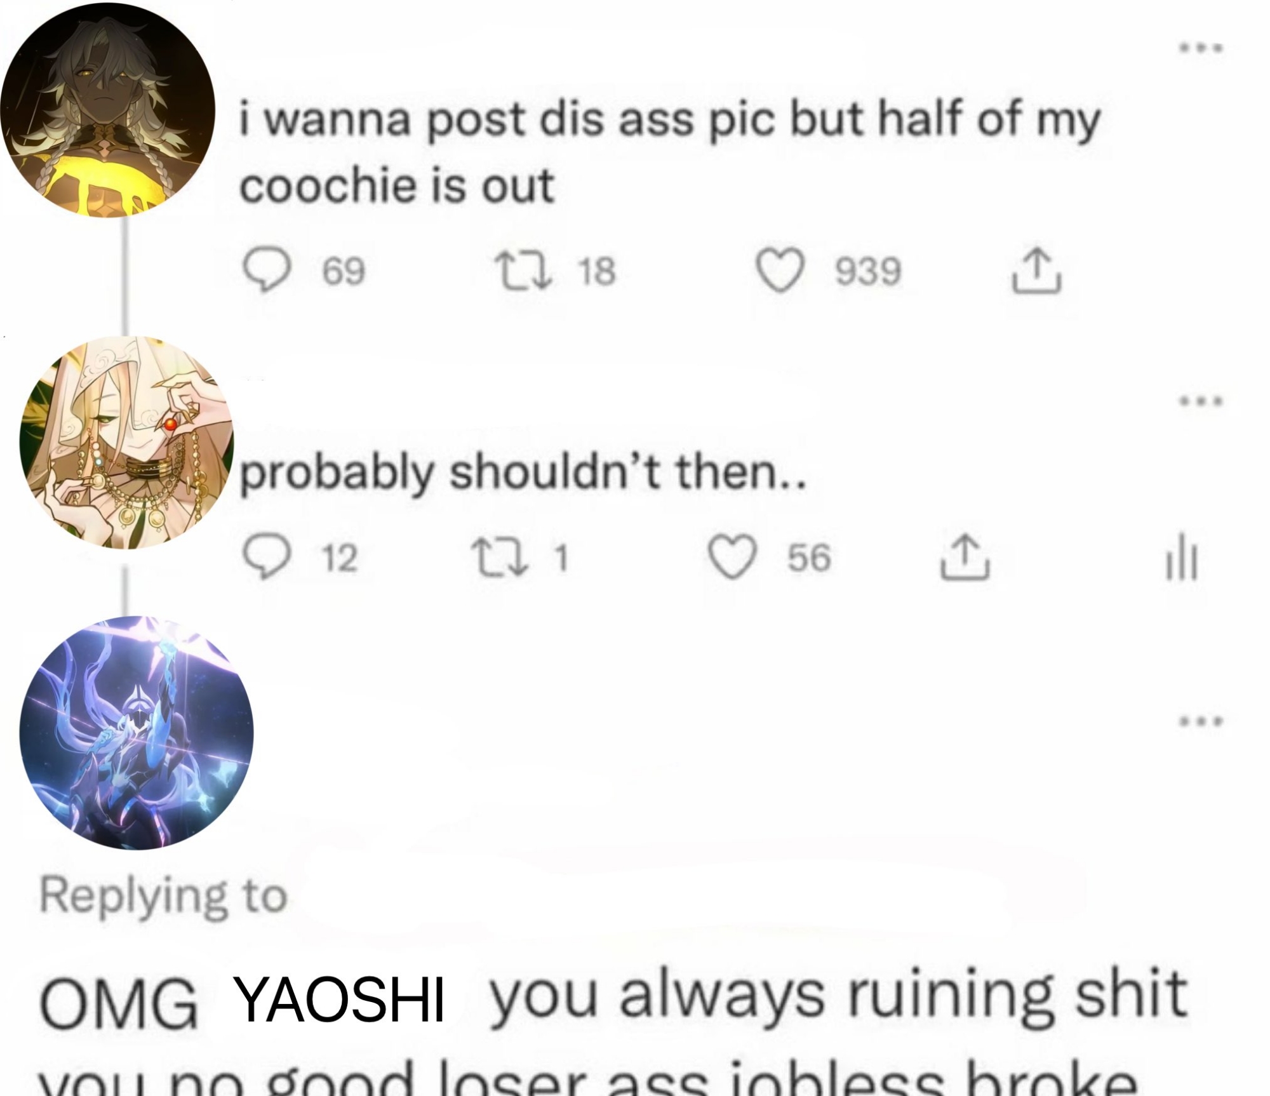Open more options menu on second tweet
1270x1096 pixels.
pyautogui.click(x=1198, y=401)
